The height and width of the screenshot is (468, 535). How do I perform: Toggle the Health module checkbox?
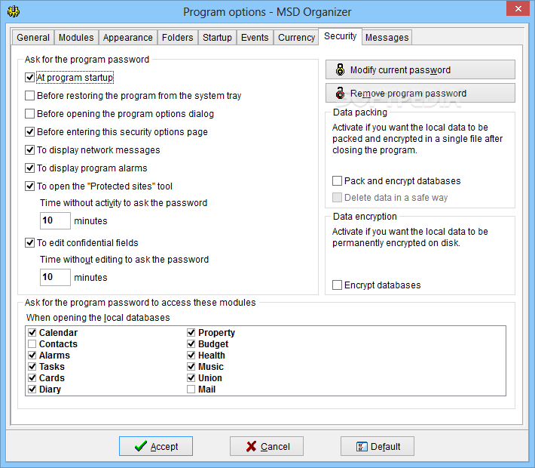[191, 356]
